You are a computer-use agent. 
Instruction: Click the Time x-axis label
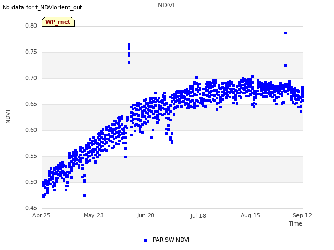pos(295,223)
